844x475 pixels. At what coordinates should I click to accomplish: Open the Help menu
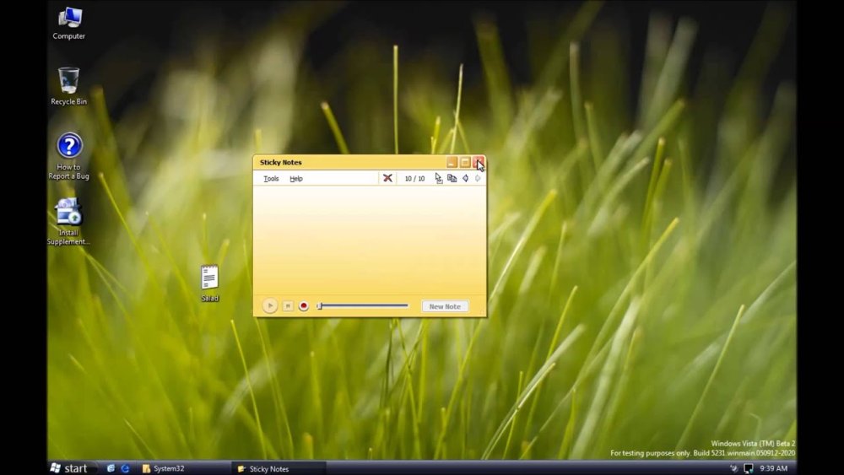coord(296,179)
